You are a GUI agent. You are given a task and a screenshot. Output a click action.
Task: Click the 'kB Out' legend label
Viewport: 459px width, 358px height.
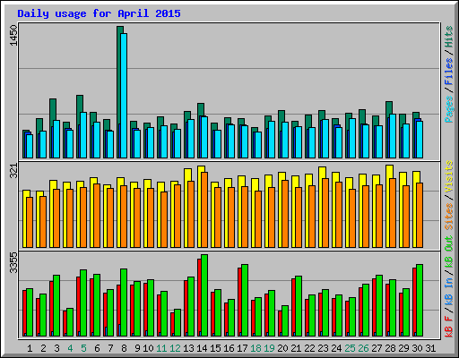pos(449,251)
